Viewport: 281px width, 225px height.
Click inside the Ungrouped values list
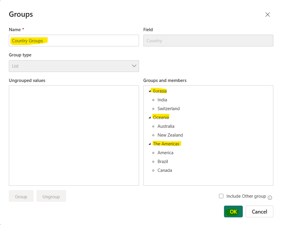pos(73,135)
